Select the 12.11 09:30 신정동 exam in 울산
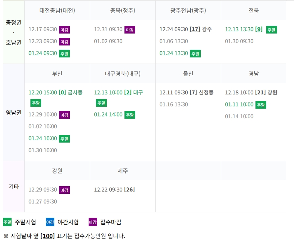294x242 pixels. pyautogui.click(x=186, y=92)
